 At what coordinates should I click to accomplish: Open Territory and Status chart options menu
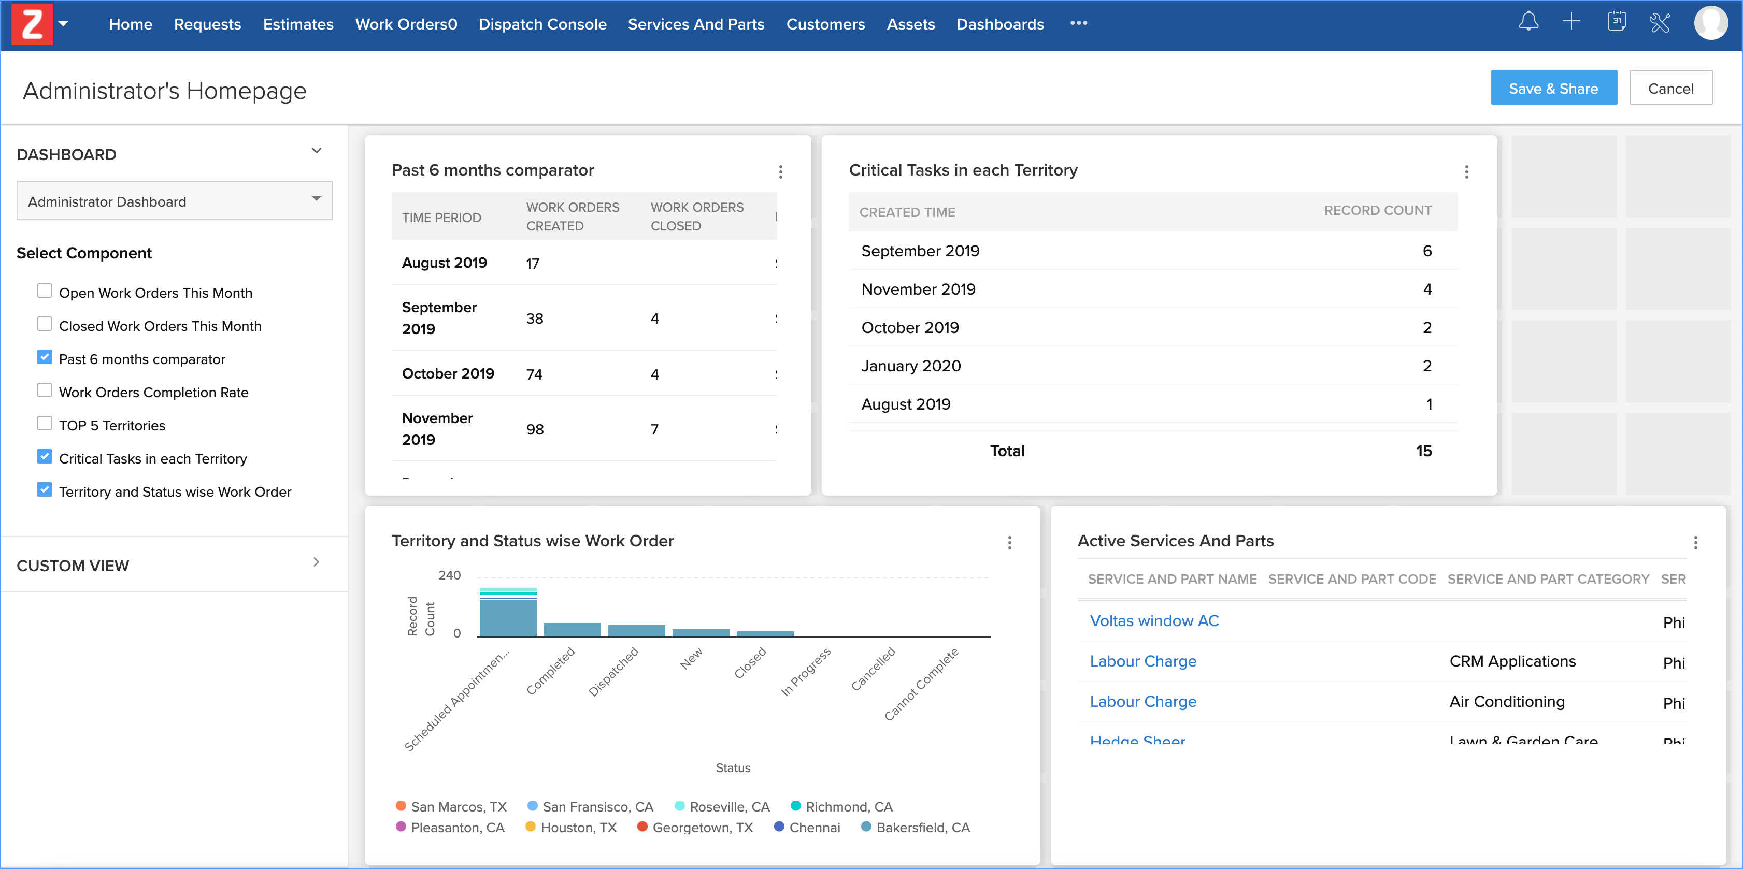(x=1009, y=542)
